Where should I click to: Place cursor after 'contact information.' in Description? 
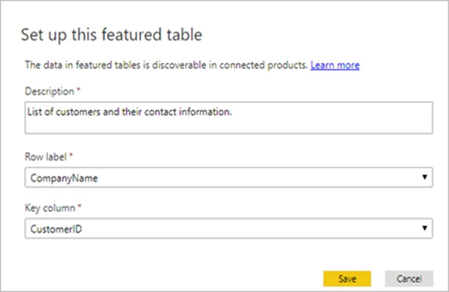[x=232, y=112]
